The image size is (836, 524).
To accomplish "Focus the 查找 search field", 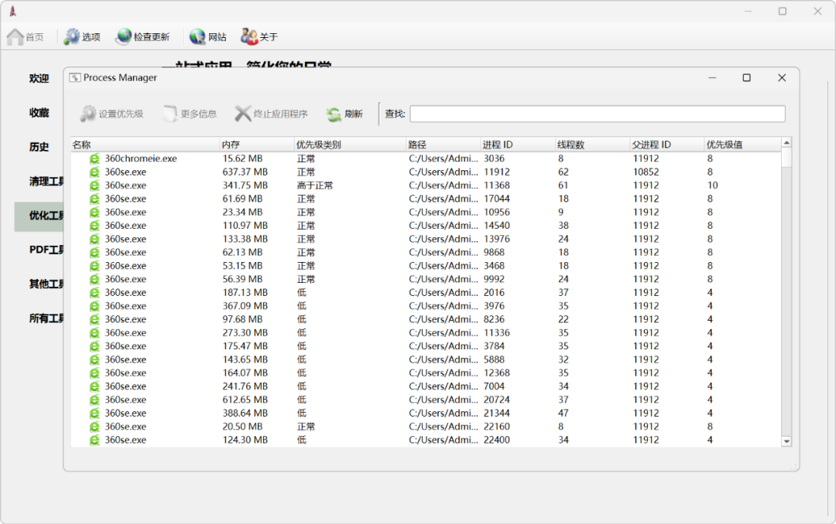I will (x=597, y=114).
